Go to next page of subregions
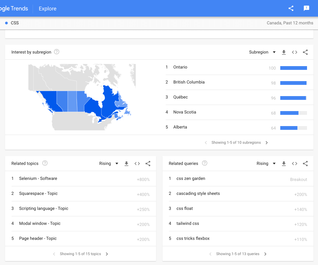The width and height of the screenshot is (318, 265). click(267, 143)
